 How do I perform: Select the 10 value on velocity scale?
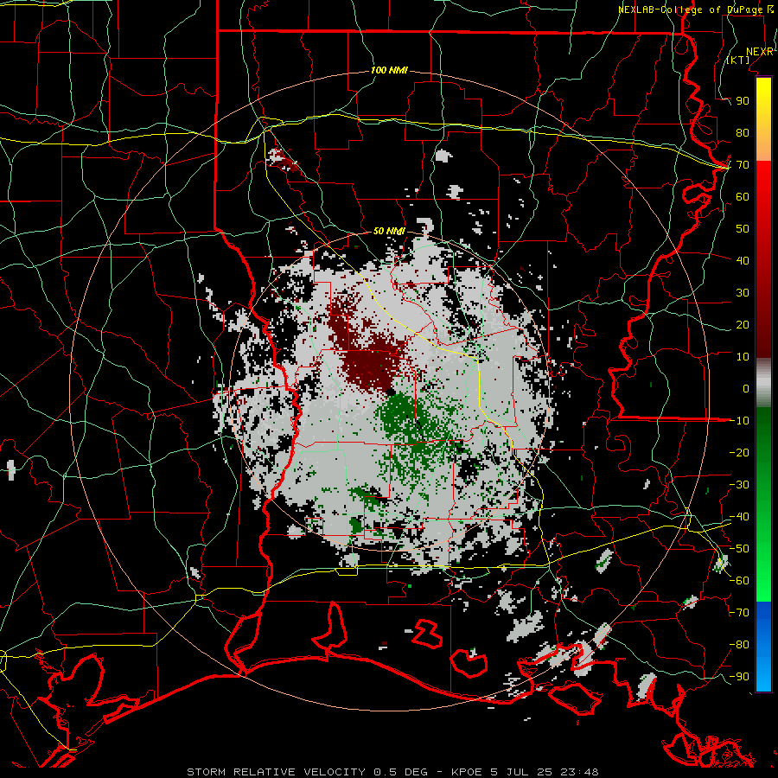743,357
